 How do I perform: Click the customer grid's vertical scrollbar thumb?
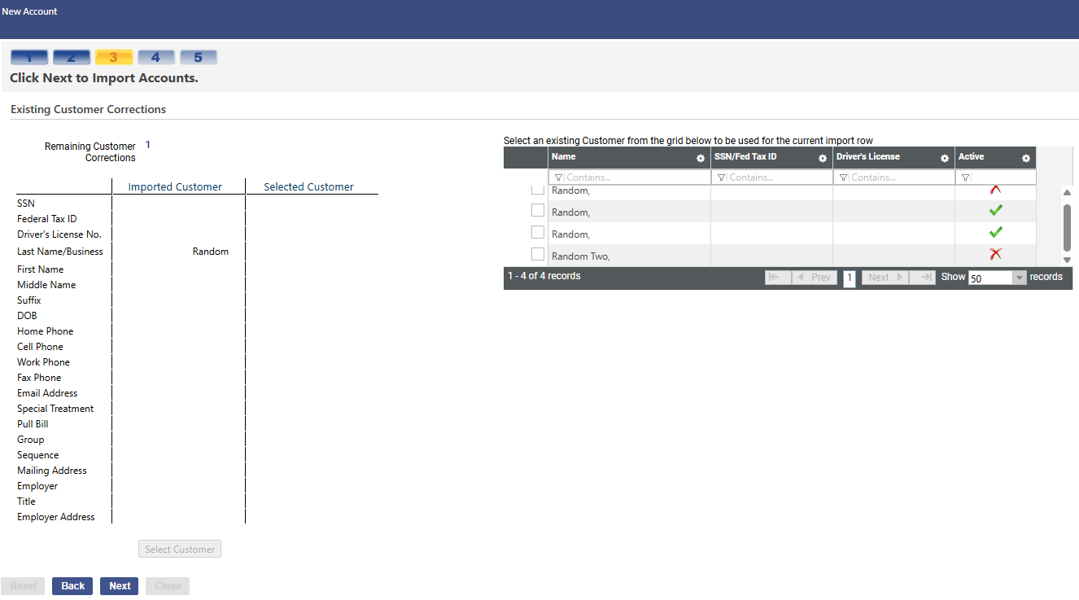tap(1067, 227)
